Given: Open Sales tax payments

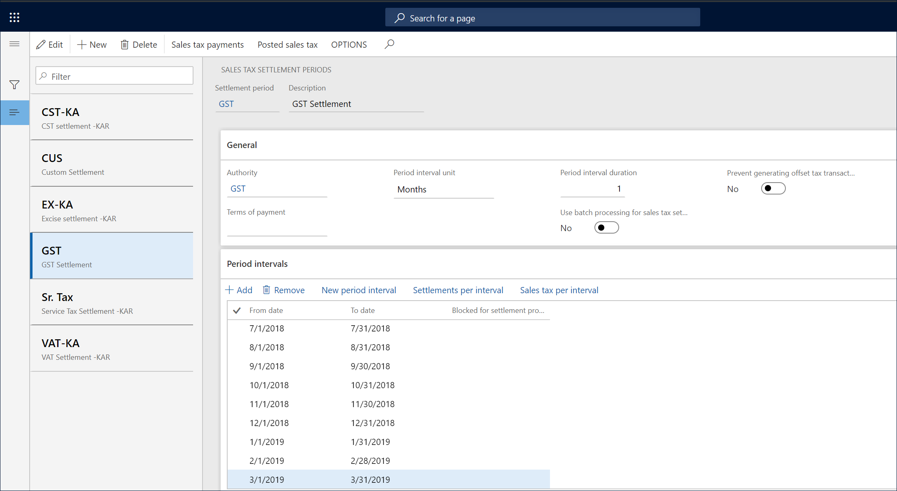Looking at the screenshot, I should coord(207,44).
